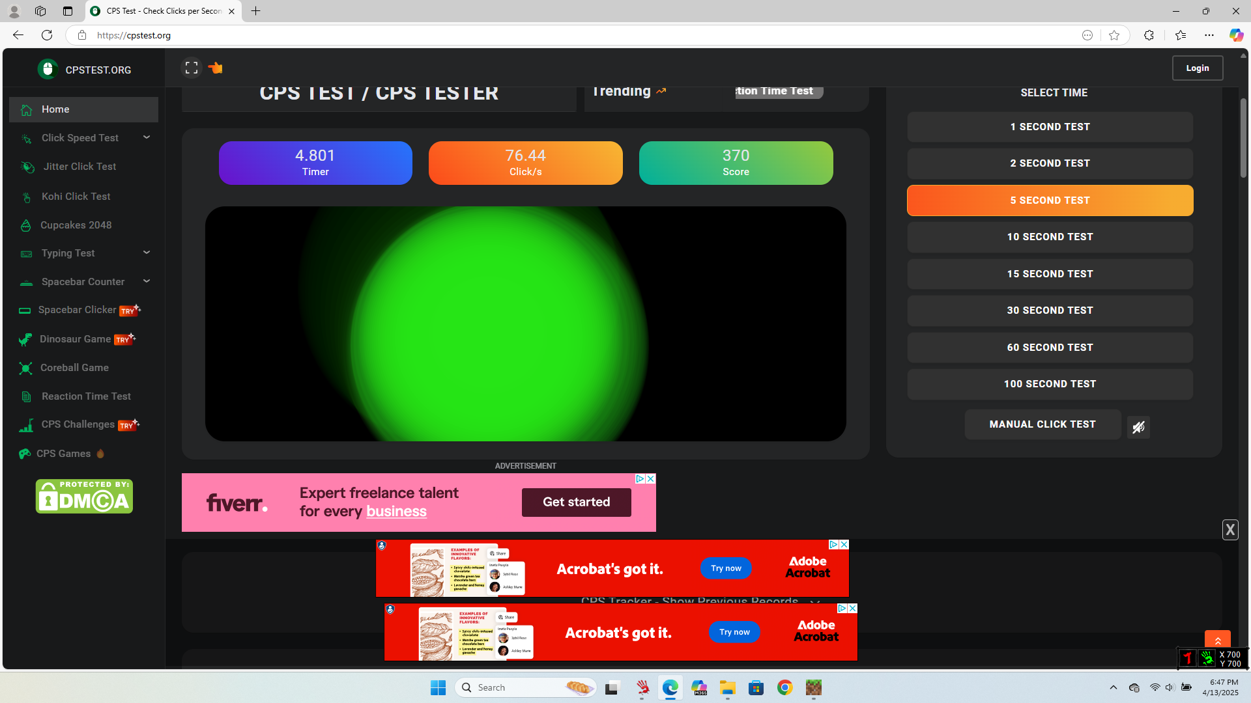
Task: Open Coreball Game from the sidebar
Action: tap(74, 368)
